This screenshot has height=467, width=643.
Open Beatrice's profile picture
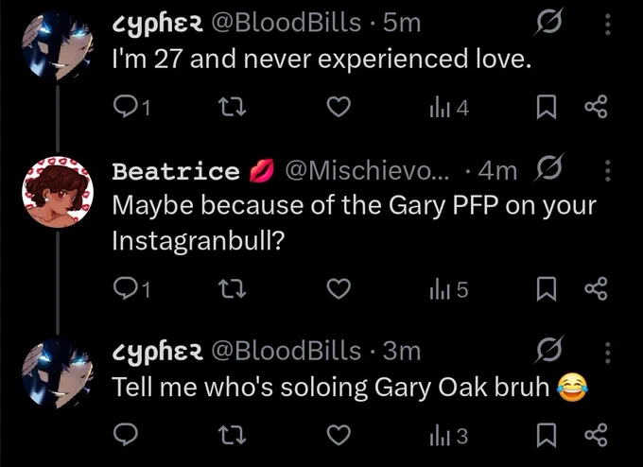(58, 192)
